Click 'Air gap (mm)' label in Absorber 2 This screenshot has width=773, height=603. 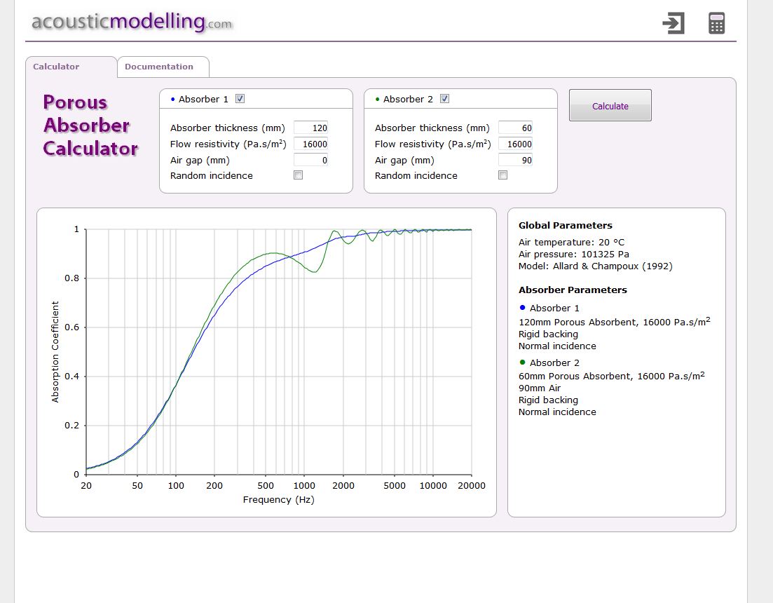pyautogui.click(x=405, y=161)
